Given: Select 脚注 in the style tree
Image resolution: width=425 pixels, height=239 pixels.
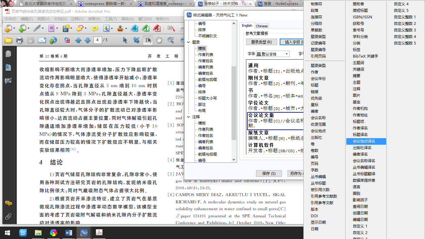Looking at the screenshot, I should click(202, 104).
